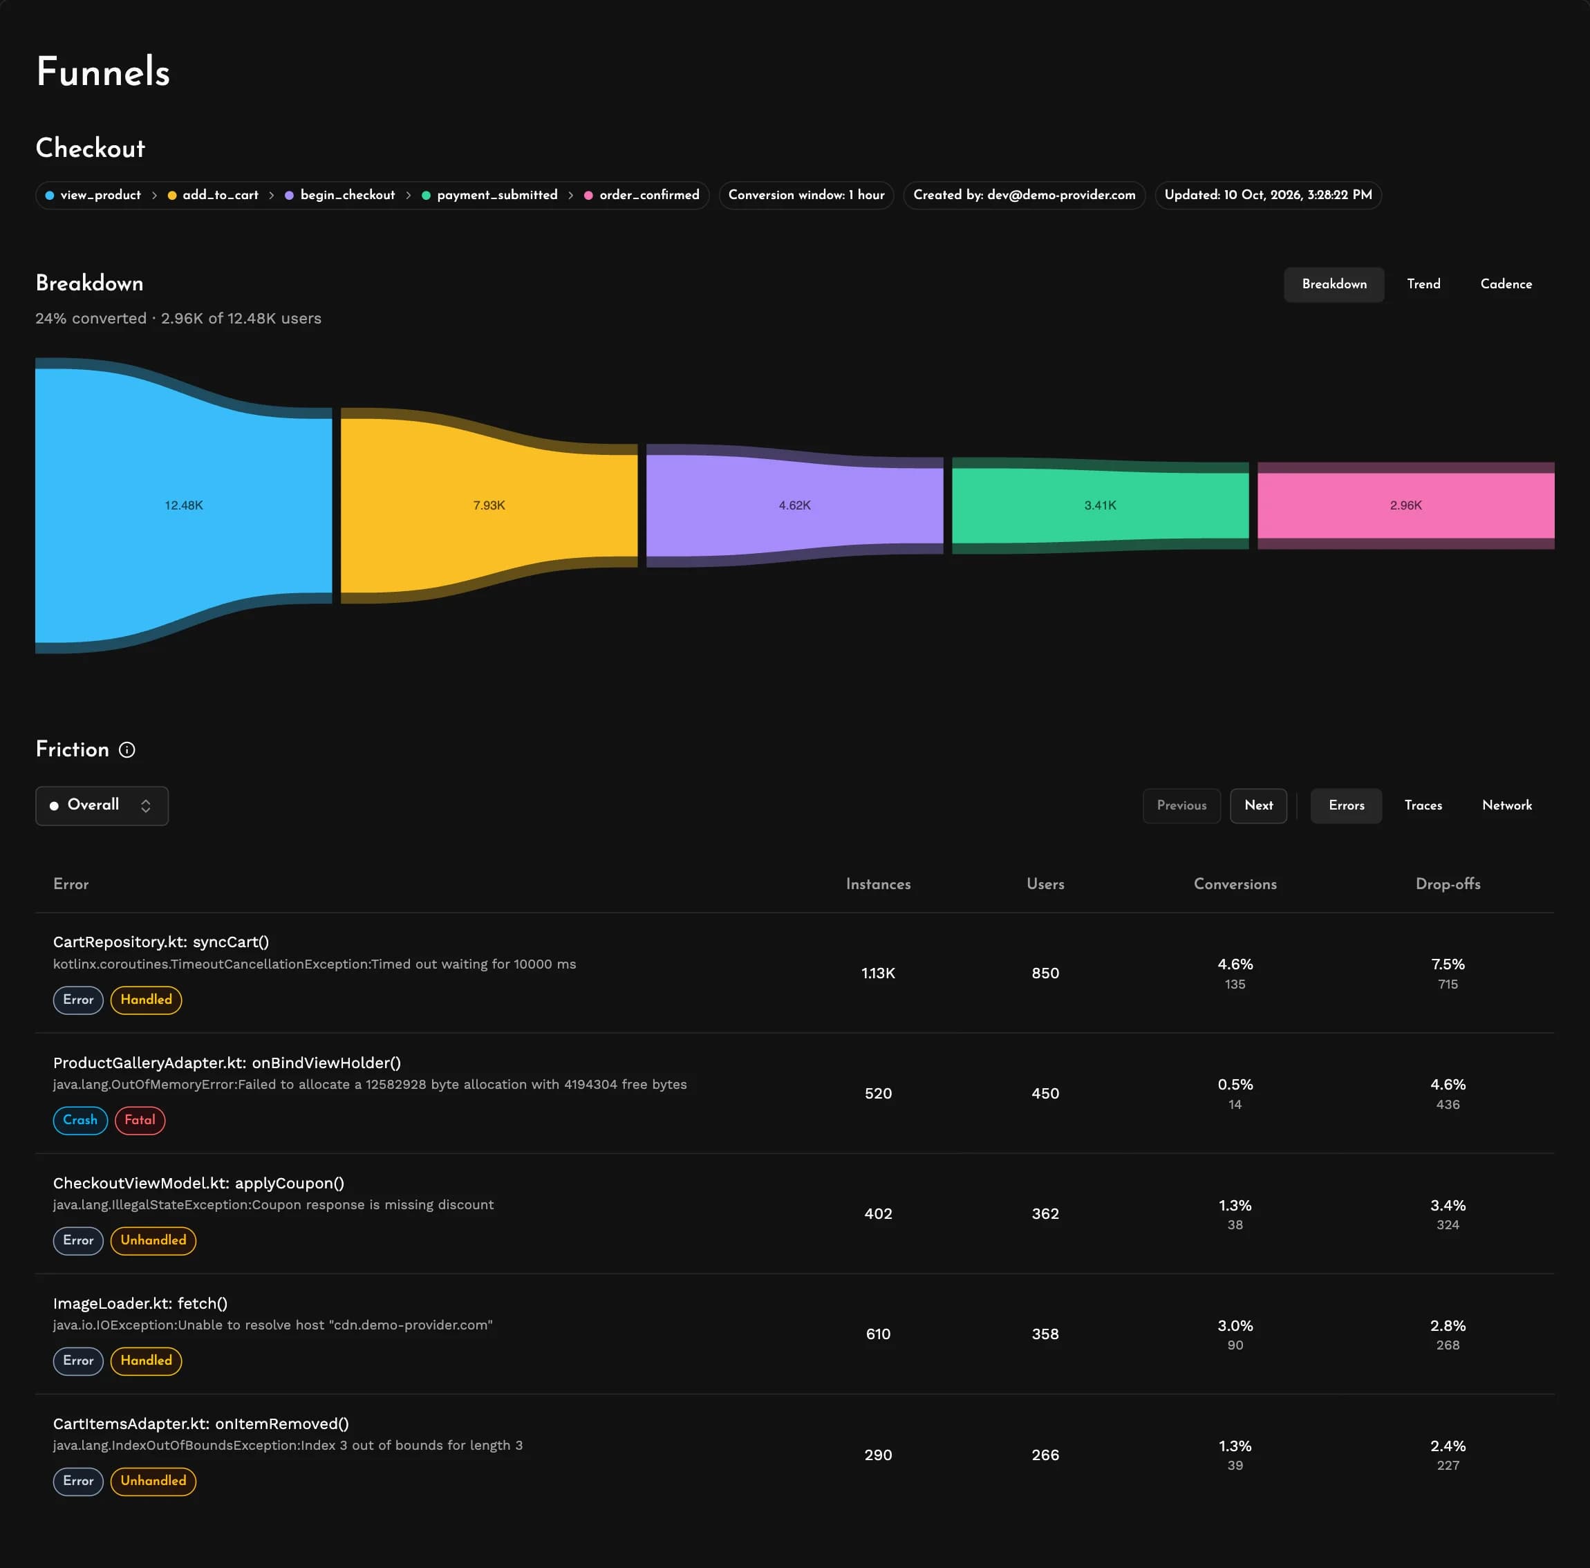
Task: Switch to the Cadence tab
Action: pos(1505,284)
